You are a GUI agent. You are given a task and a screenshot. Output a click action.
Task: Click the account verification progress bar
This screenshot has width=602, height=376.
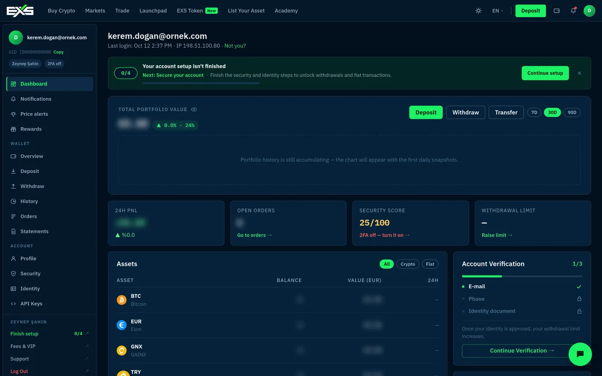[x=522, y=276]
